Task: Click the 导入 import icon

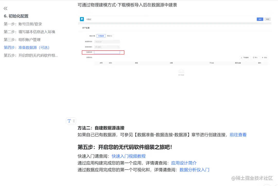Action: point(254,57)
